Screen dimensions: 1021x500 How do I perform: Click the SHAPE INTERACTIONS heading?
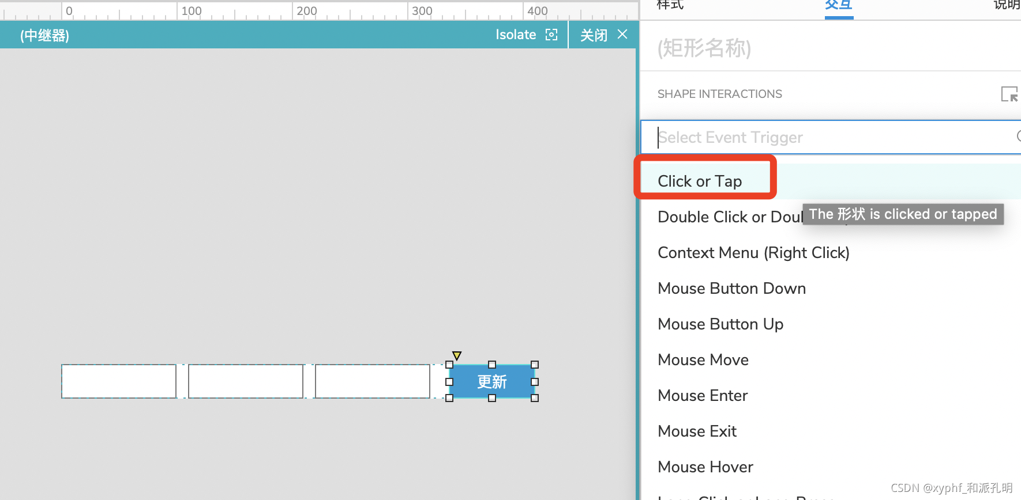coord(719,94)
